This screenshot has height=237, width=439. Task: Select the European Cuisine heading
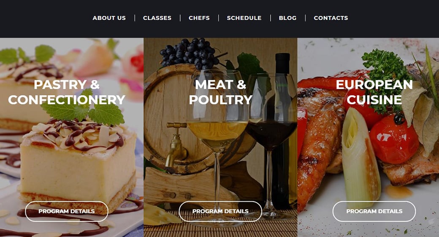(x=374, y=92)
